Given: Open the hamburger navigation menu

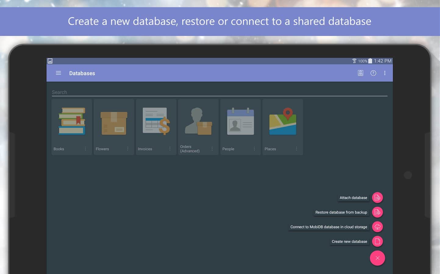Looking at the screenshot, I should [58, 73].
